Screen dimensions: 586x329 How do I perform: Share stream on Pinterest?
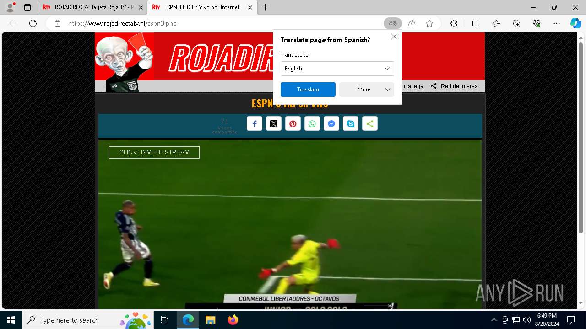click(x=293, y=124)
